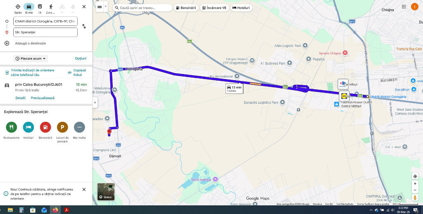Swap origin and destination with reverse arrows
Viewport: 423px width, 214px height.
pyautogui.click(x=84, y=26)
